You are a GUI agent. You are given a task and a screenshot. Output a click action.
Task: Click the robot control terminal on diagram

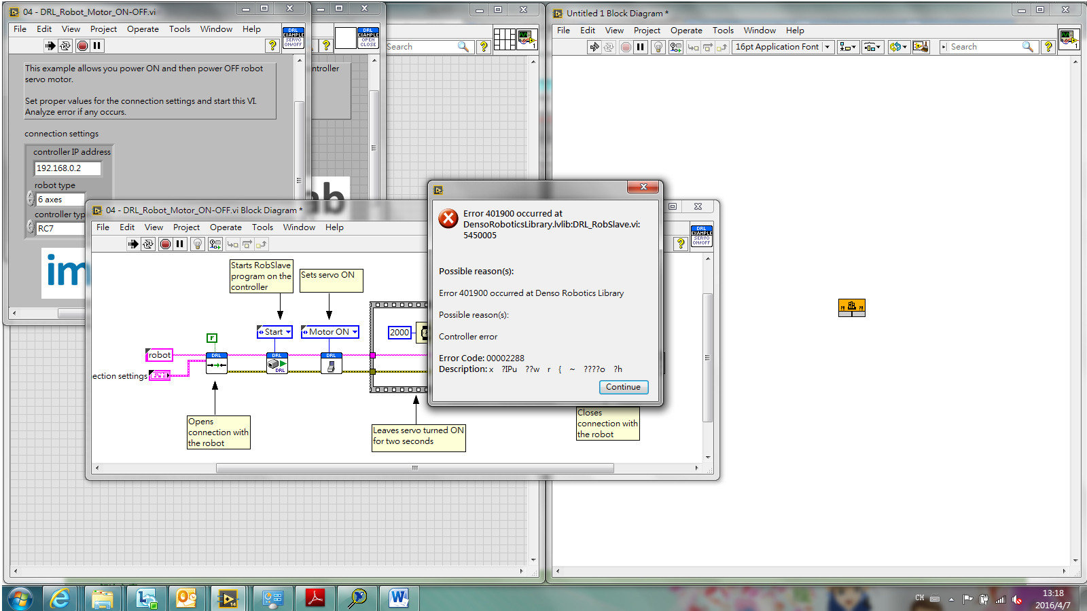[160, 355]
